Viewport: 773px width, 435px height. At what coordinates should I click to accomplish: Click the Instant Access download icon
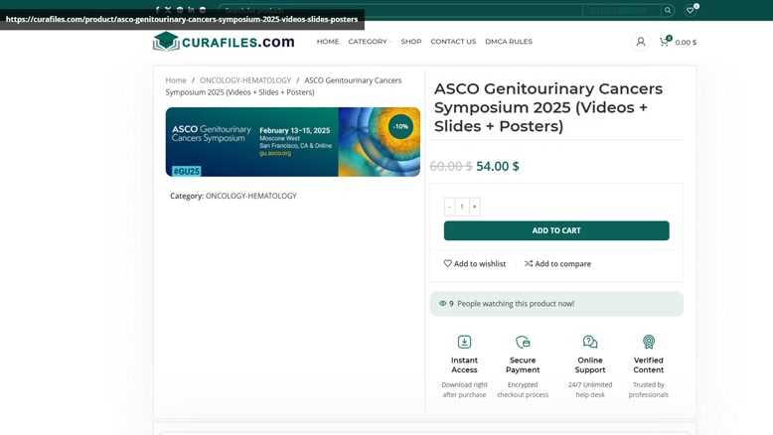pos(464,342)
